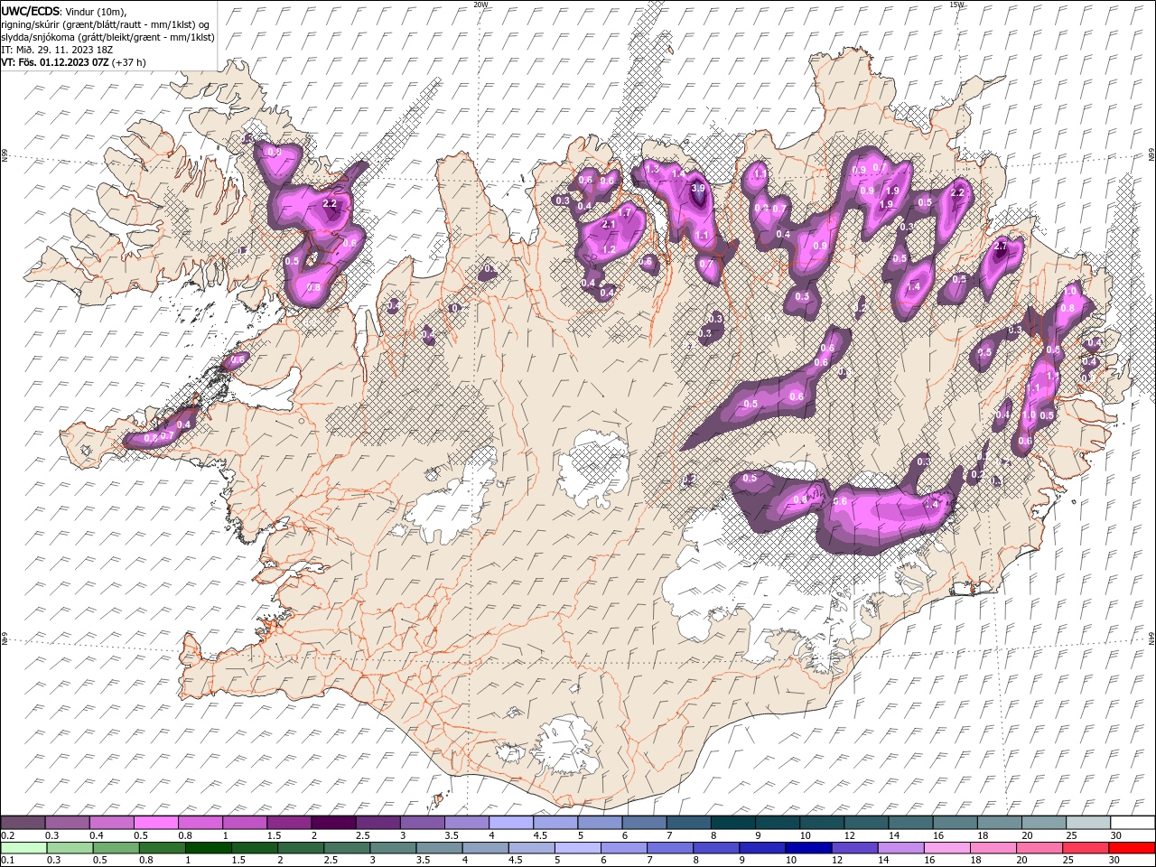Click the '18' label under the top legend row
The image size is (1156, 867).
coord(983,835)
